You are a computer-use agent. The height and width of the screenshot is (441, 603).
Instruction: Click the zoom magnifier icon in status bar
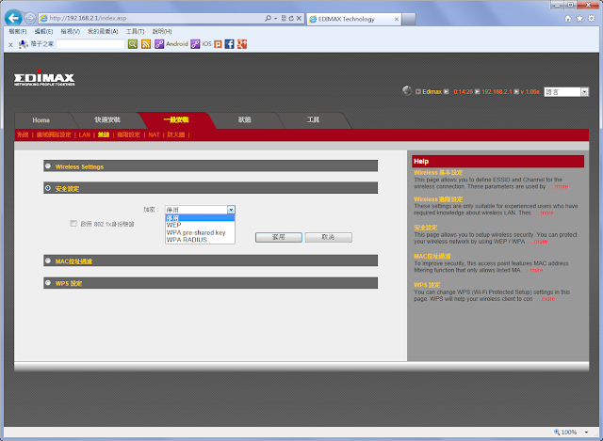[x=557, y=432]
